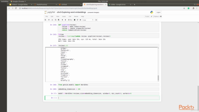Open the Help menu
Viewport: 199px width, 112px height.
(82, 16)
